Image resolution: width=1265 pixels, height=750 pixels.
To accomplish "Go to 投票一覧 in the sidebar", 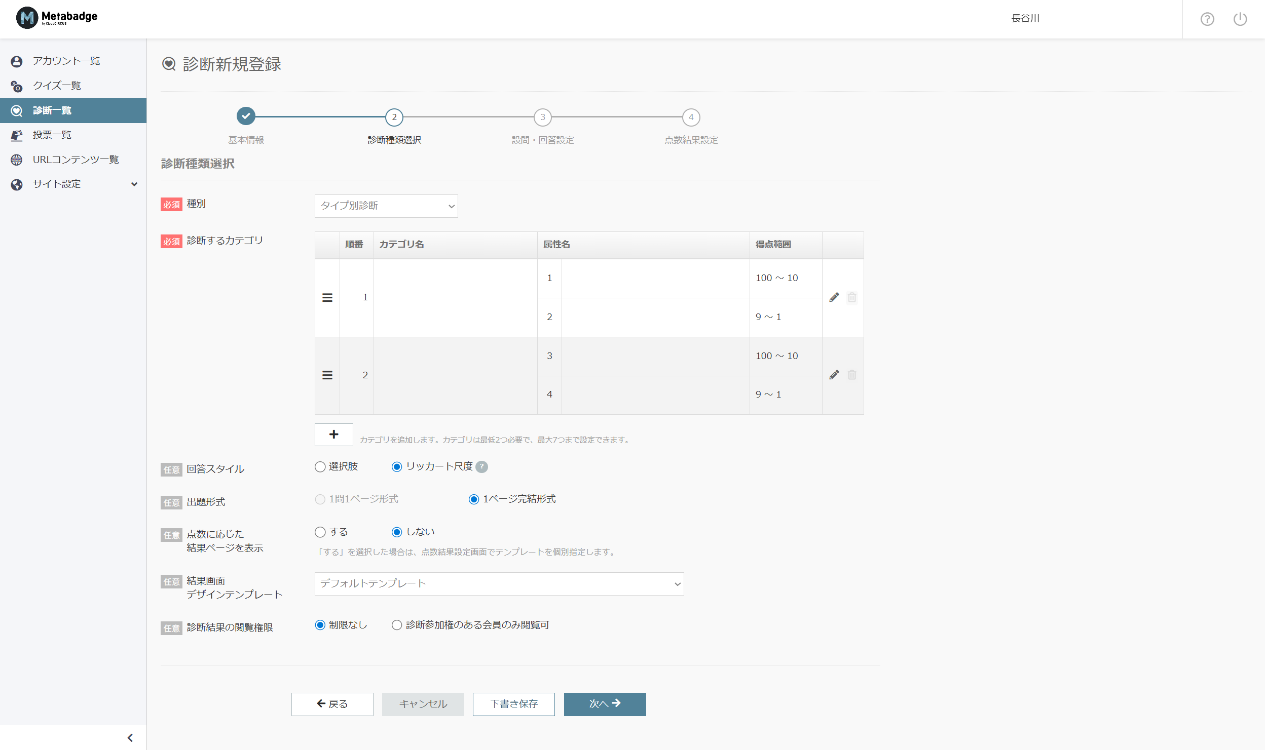I will 52,135.
